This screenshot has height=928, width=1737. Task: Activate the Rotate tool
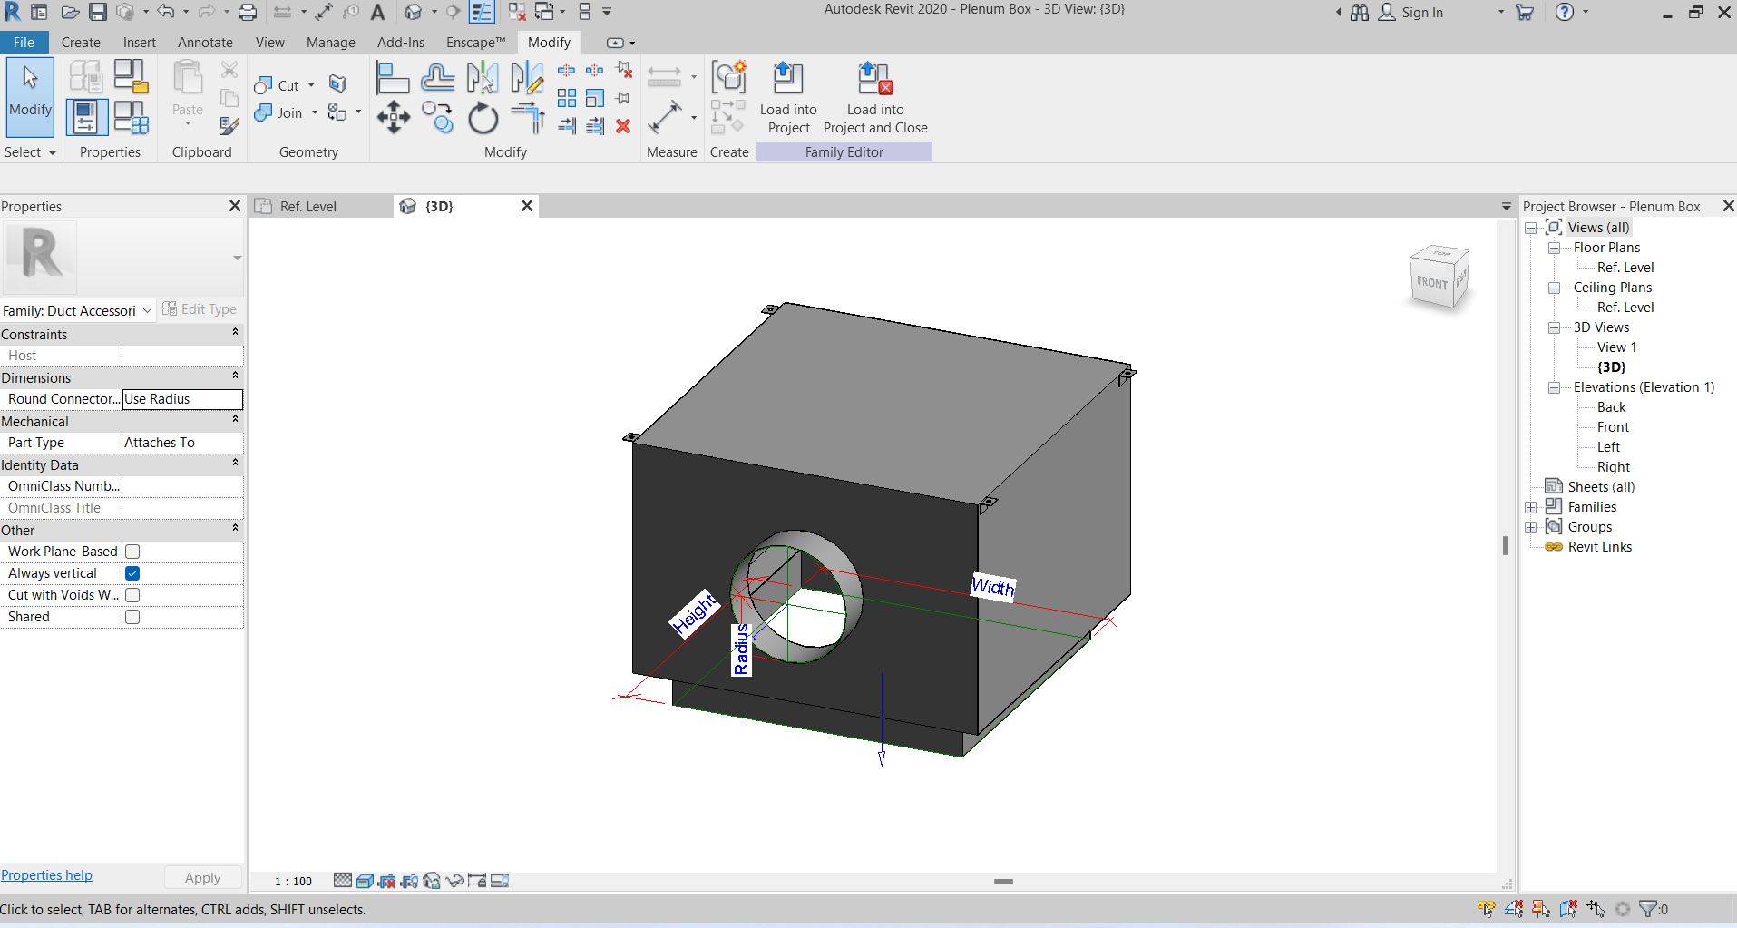click(x=483, y=118)
